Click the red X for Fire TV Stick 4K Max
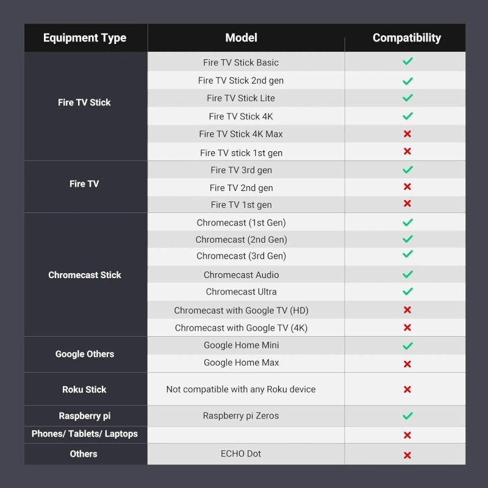 pos(407,134)
